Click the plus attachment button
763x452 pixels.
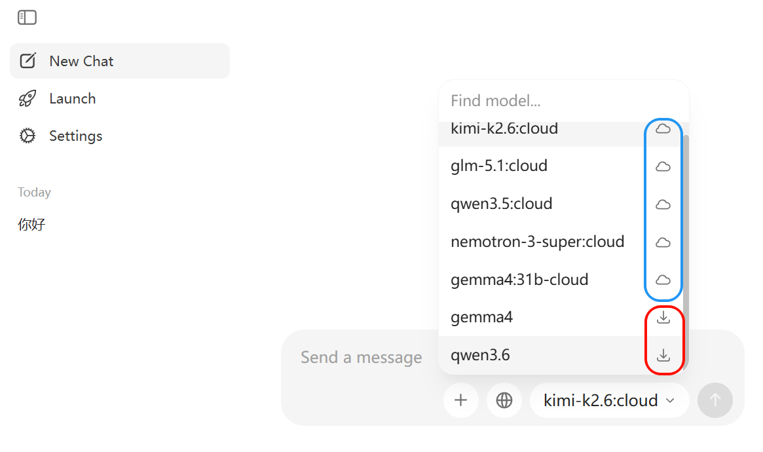pyautogui.click(x=461, y=400)
